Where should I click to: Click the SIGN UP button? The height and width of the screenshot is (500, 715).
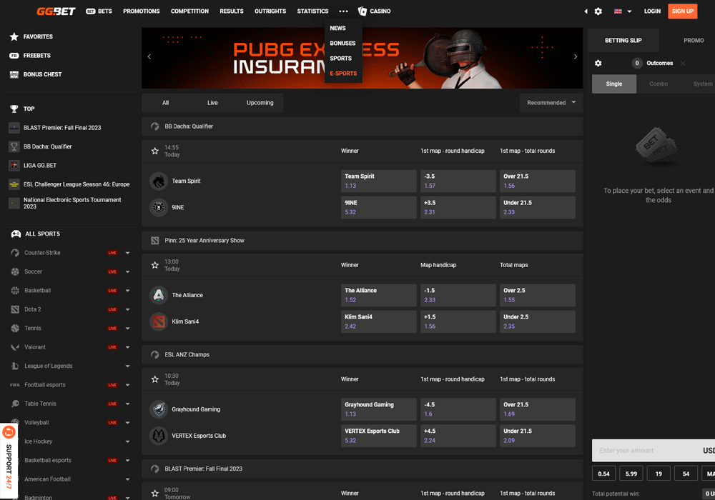(683, 11)
